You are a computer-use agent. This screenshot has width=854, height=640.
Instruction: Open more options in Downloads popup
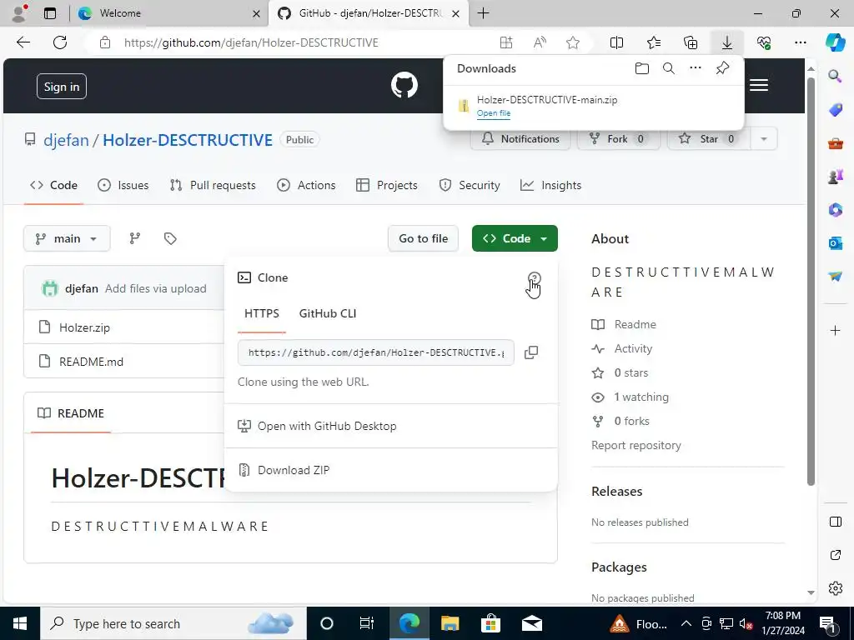pos(696,68)
